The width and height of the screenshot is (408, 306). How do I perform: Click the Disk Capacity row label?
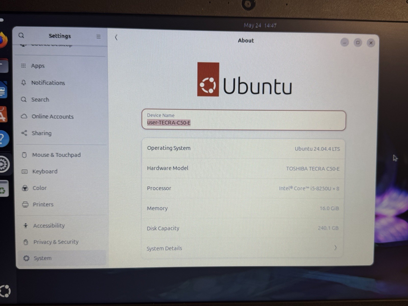[x=163, y=228]
